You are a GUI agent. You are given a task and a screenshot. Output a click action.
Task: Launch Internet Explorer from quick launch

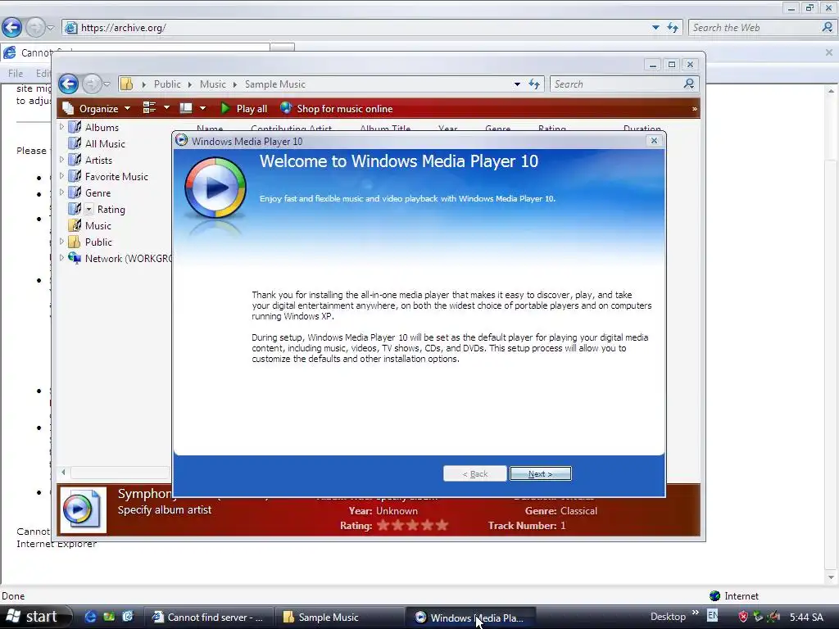pos(91,617)
